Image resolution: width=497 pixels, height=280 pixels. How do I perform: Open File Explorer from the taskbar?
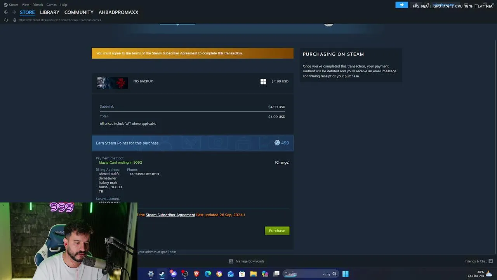pyautogui.click(x=253, y=274)
